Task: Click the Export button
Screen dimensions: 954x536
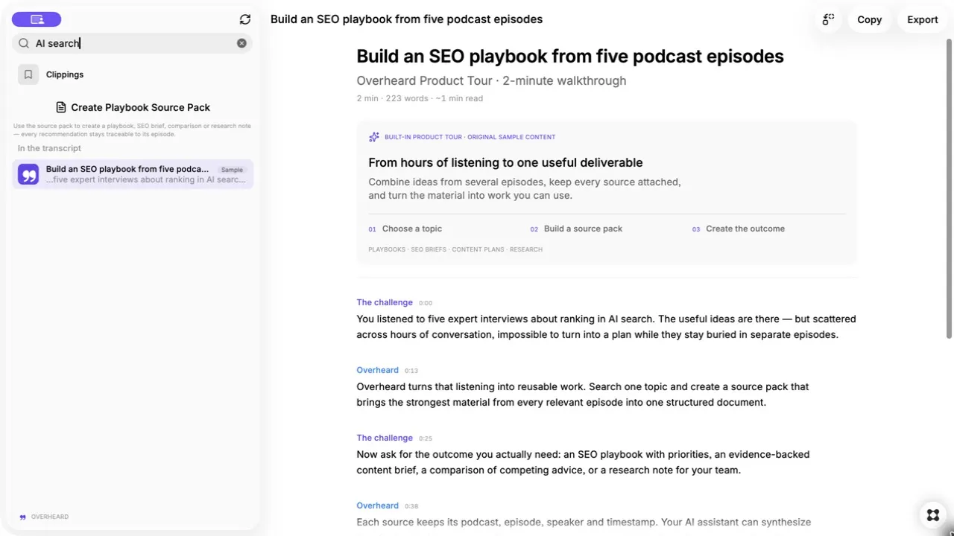Action: [922, 20]
